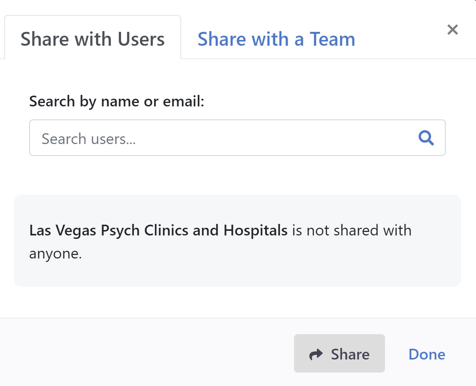This screenshot has height=386, width=476.
Task: Switch to the Share with a Team tab
Action: tap(276, 39)
